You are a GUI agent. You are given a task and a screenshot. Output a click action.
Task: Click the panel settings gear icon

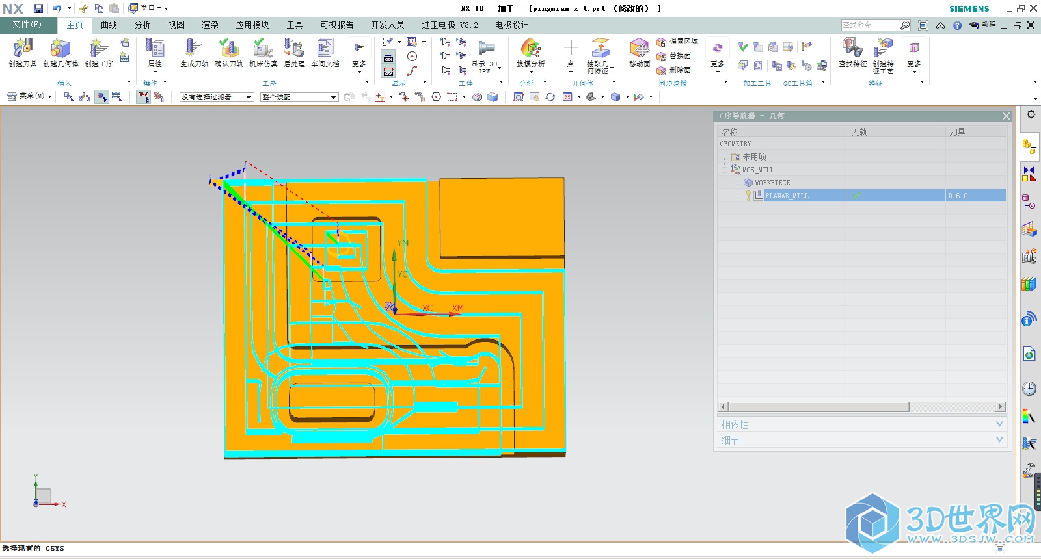(x=1031, y=114)
